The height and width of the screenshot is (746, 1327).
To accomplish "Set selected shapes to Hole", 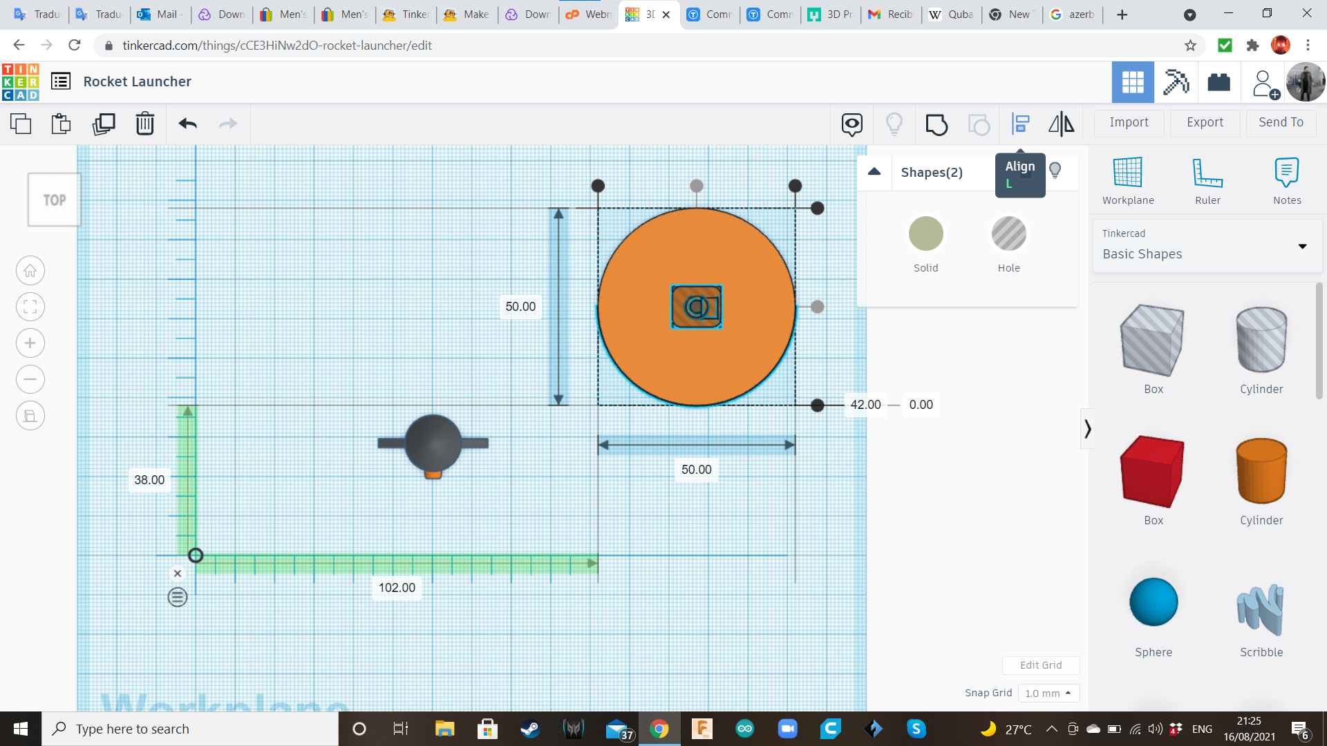I will (1008, 234).
